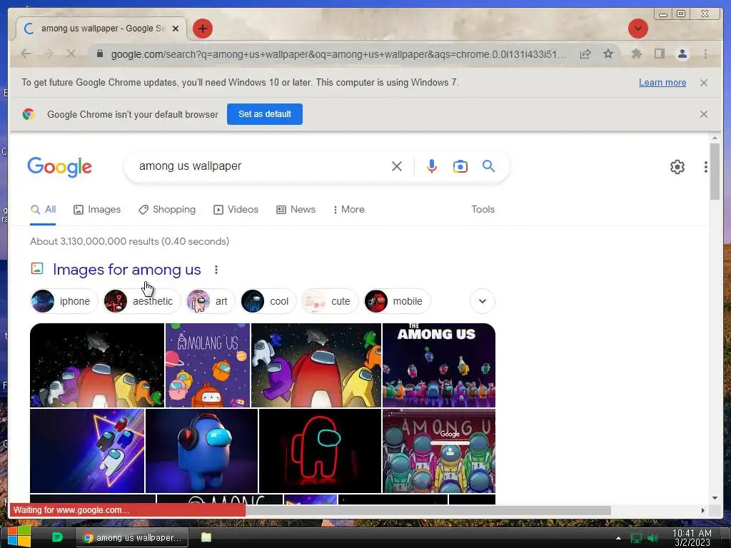Screen dimensions: 731x548
Task: Filter images by the cute chip
Action: 330,302
